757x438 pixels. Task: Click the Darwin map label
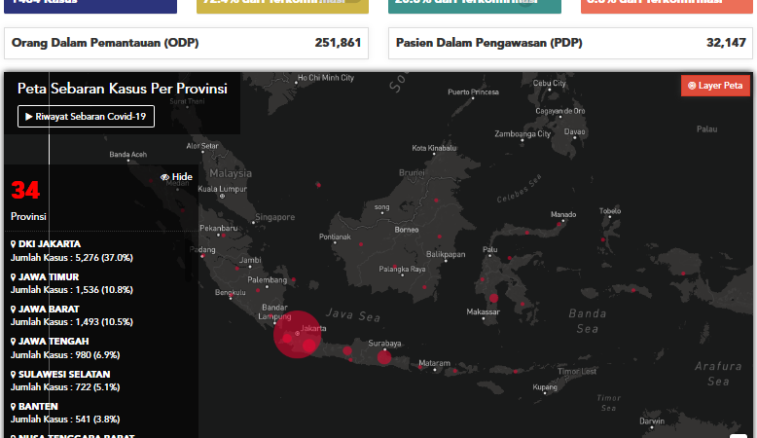[x=652, y=421]
